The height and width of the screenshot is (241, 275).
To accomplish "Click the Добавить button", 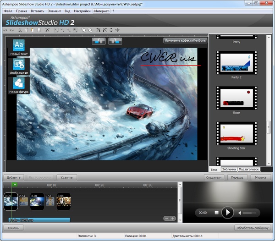I will 14,177.
